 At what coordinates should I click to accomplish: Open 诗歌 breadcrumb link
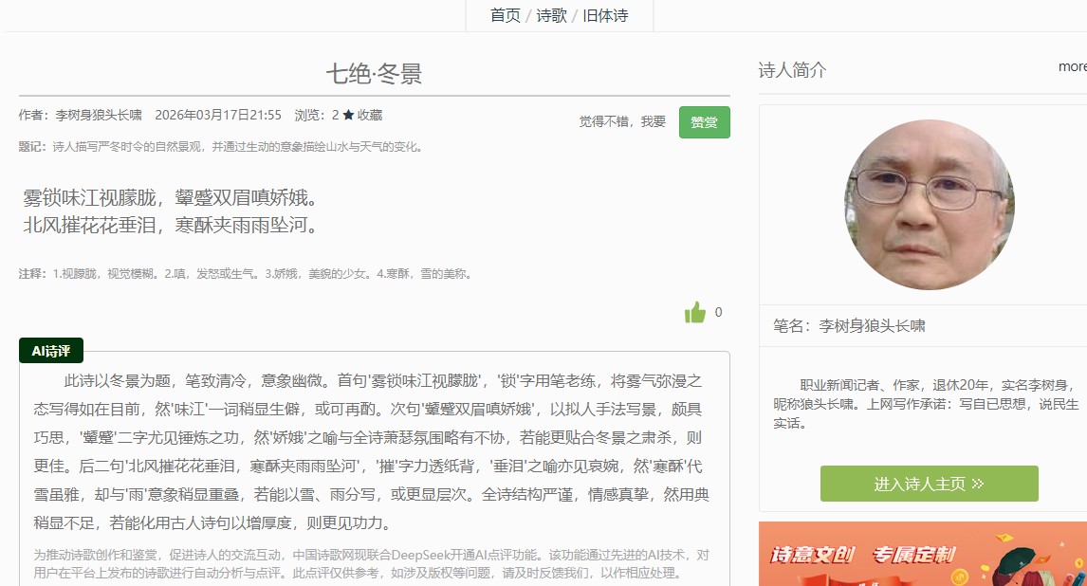tap(551, 15)
